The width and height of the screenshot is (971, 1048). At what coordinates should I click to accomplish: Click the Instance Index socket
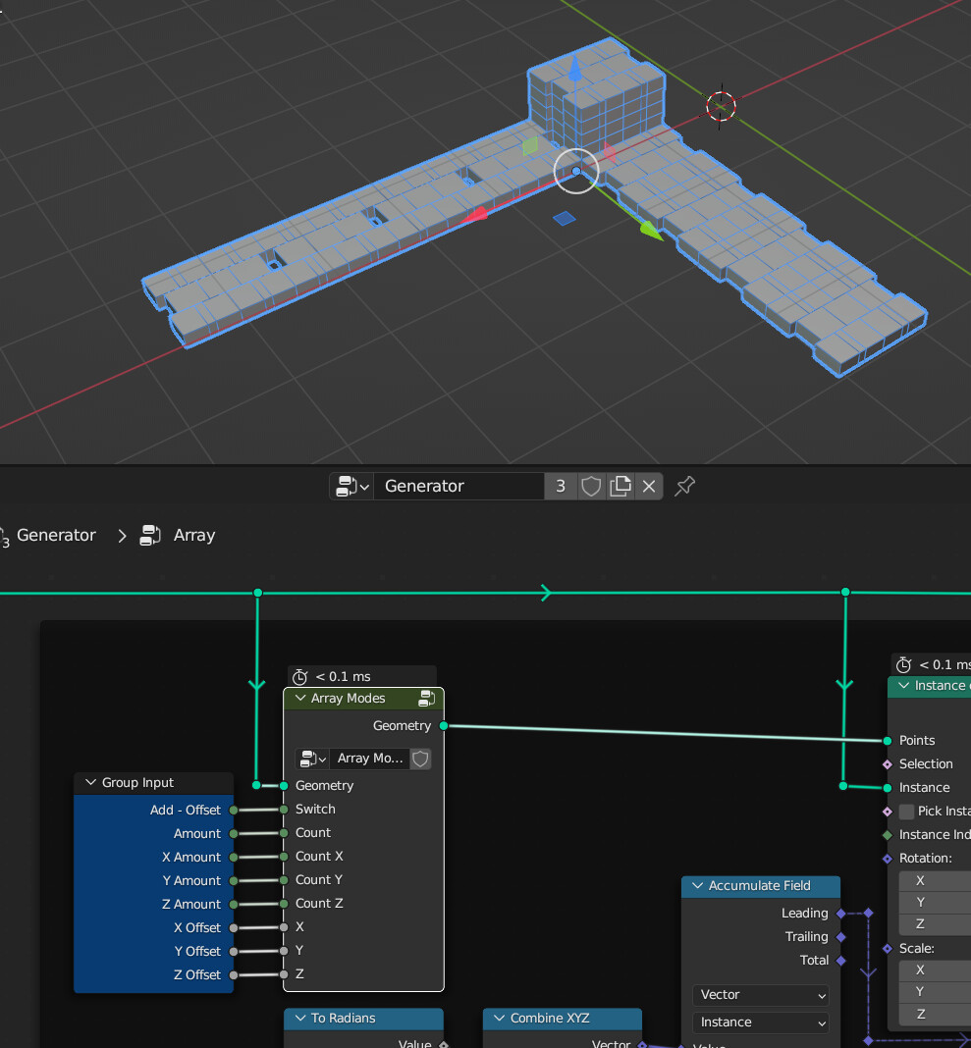(888, 835)
